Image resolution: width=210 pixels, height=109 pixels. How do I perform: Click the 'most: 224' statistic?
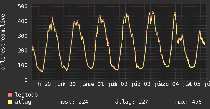coord(73,102)
